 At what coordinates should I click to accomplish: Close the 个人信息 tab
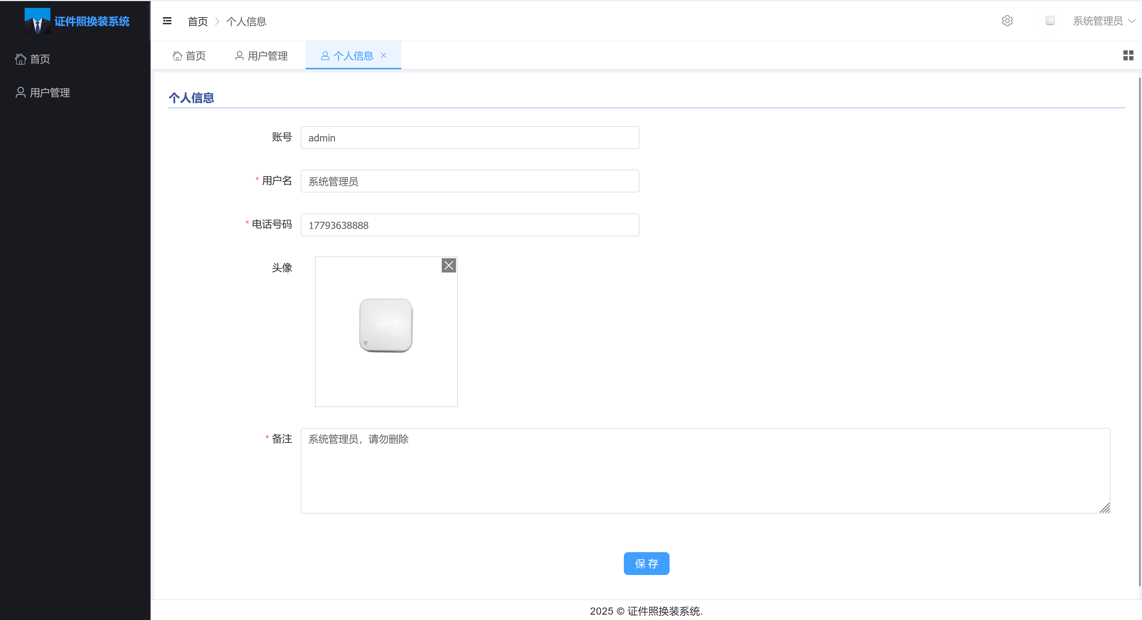pos(384,55)
